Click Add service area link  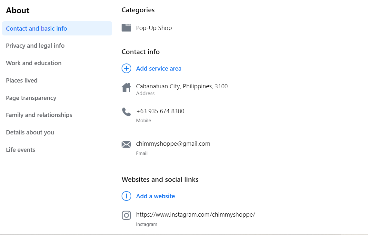click(159, 68)
